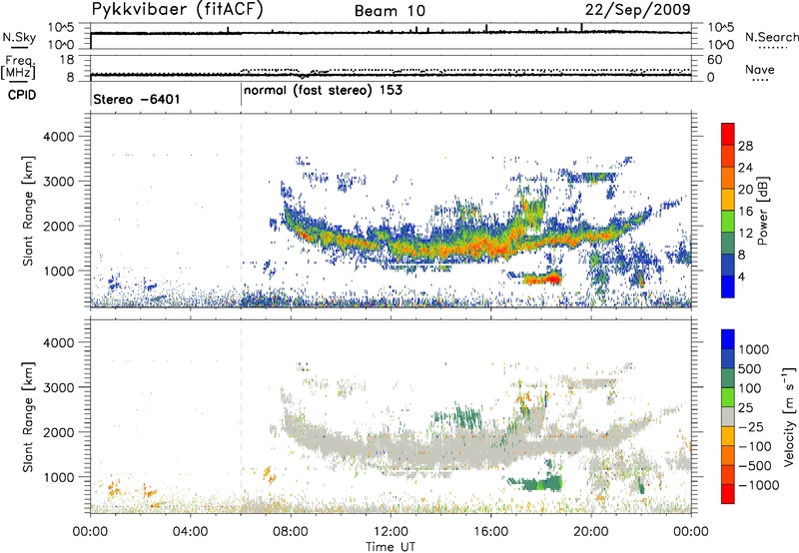Click the 18 tick on frequency axis

point(67,60)
